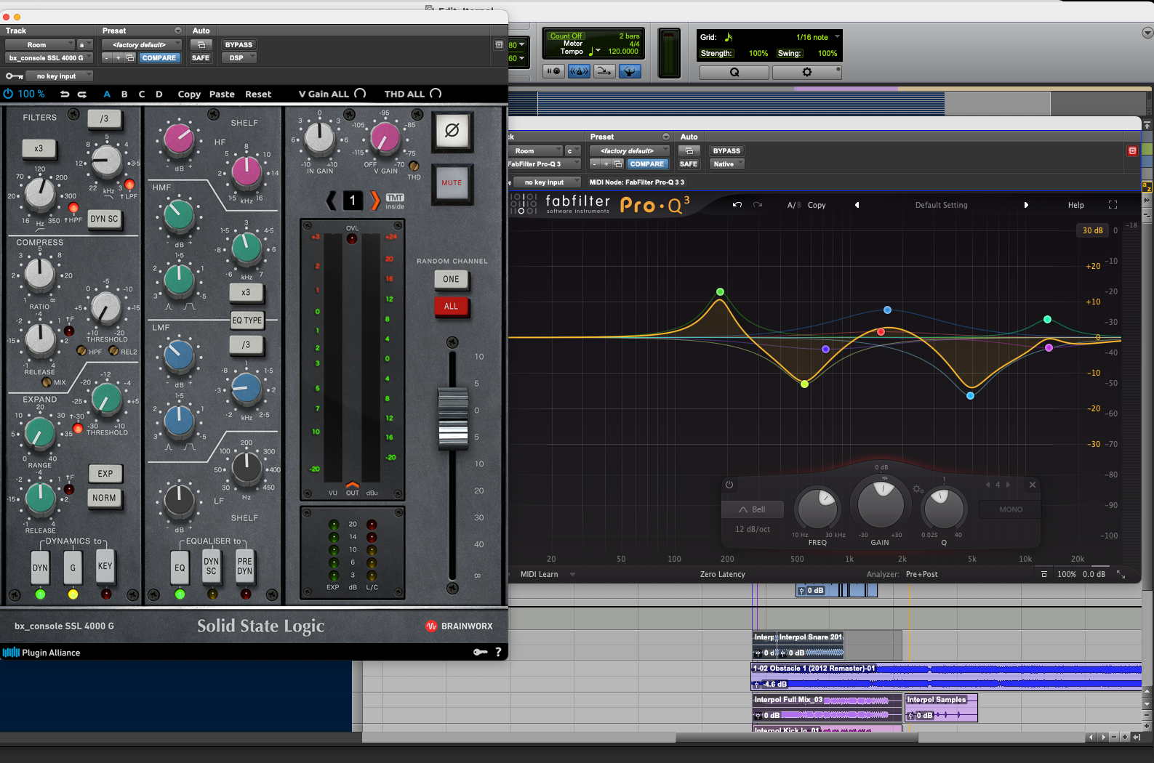
Task: Toggle the bx_console power icon
Action: [9, 94]
